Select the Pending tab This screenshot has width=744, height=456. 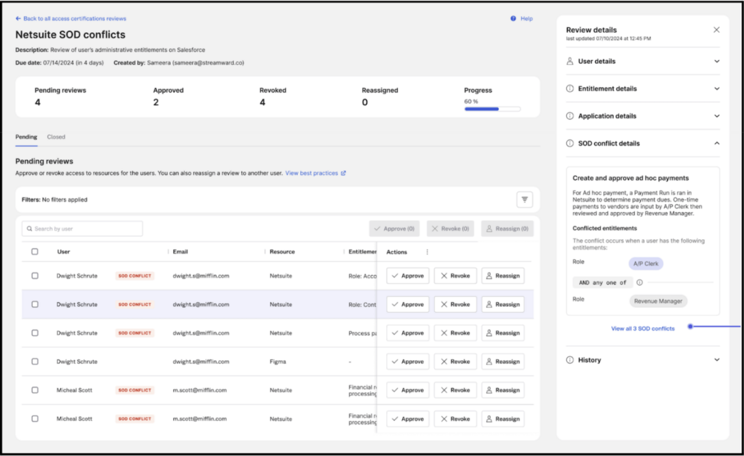(26, 137)
